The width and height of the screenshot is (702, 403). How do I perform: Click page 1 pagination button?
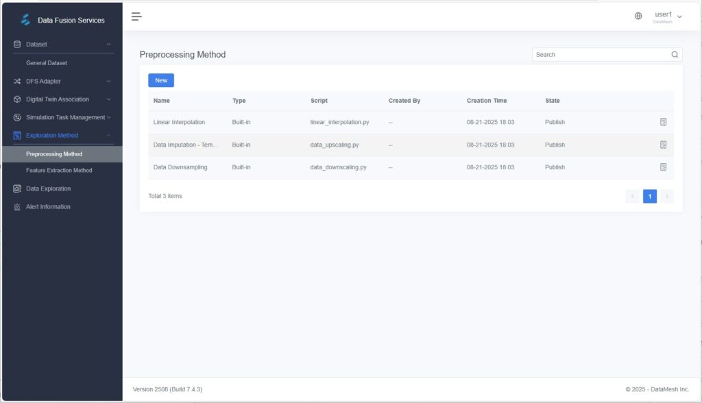pos(649,197)
